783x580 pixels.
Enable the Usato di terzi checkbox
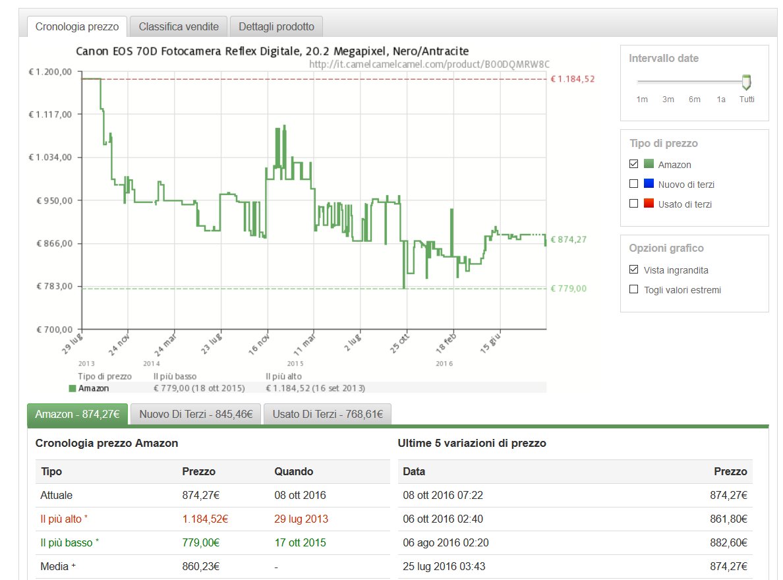633,204
